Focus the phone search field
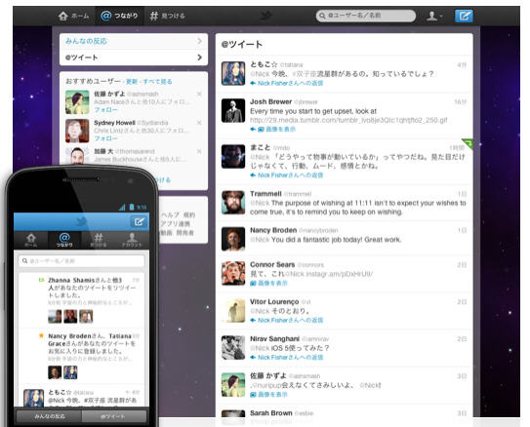Viewport: 530px width, 427px height. coord(81,261)
